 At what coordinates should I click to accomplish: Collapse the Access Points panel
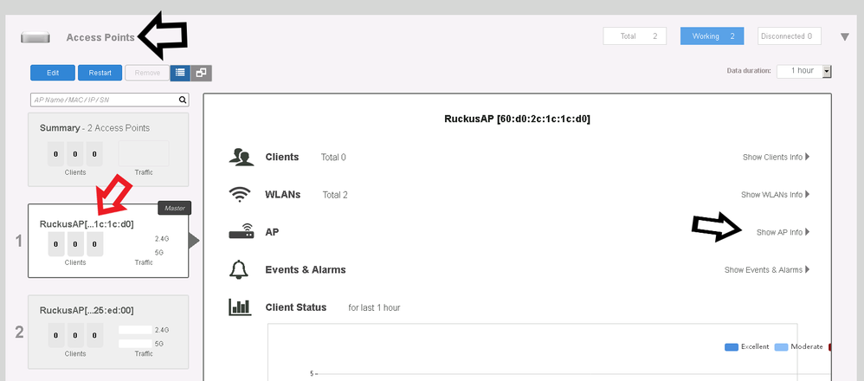click(845, 37)
